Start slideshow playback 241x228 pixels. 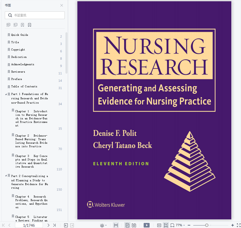tap(147, 225)
